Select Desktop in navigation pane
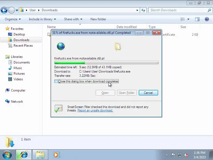The image size is (213, 160). pos(17,34)
